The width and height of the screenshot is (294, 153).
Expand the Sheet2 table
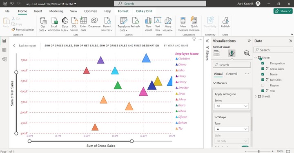[256, 96]
